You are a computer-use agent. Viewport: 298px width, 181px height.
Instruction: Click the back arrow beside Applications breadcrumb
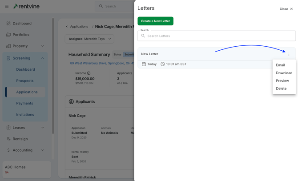(67, 27)
